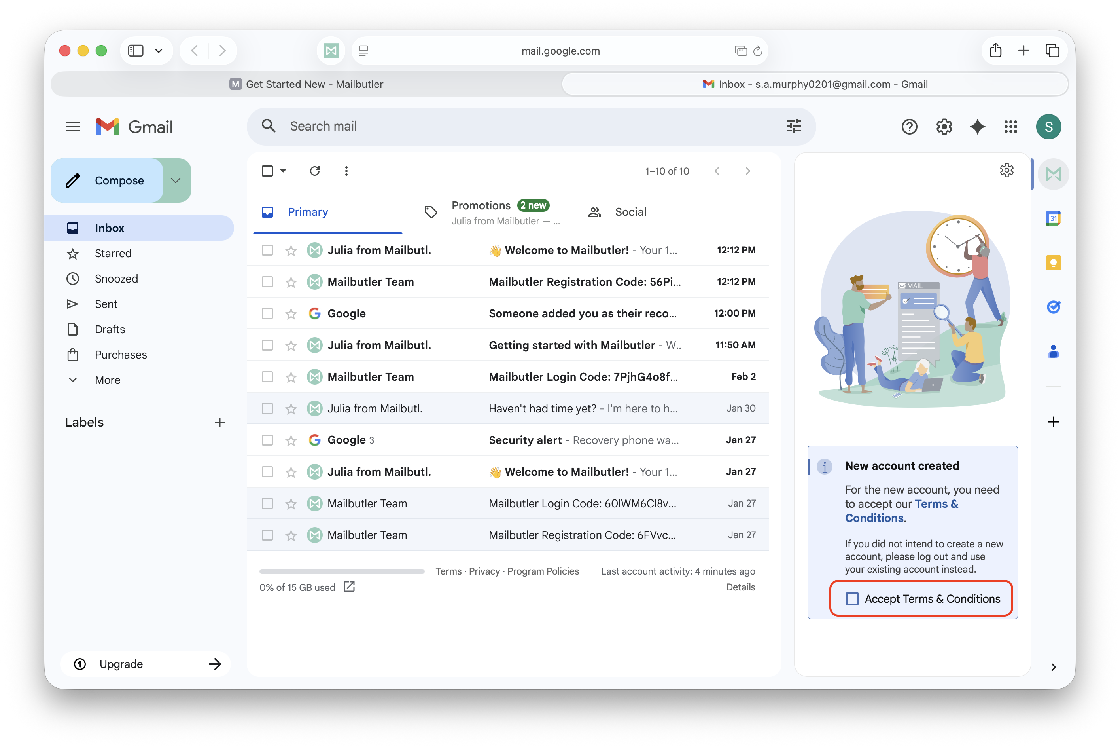Open Google Keep side panel icon
The image size is (1120, 748).
click(1053, 263)
